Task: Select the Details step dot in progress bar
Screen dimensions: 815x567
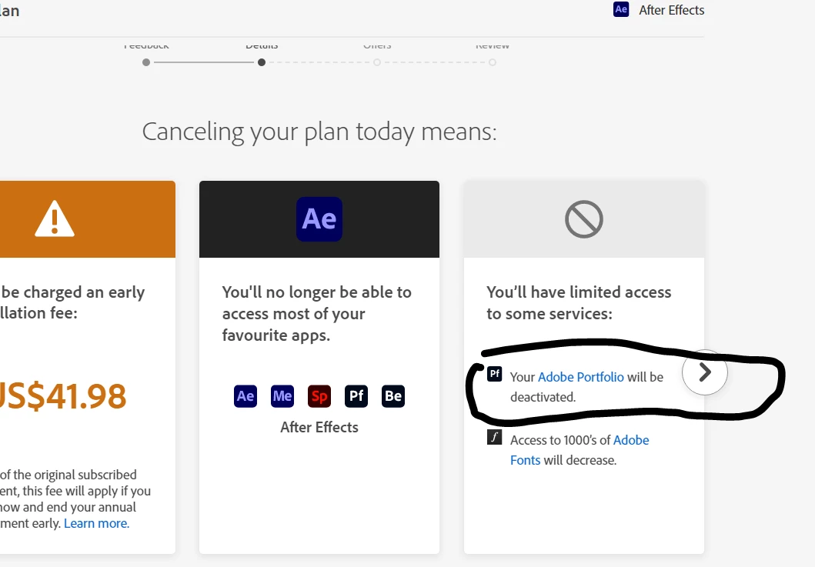Action: (262, 62)
